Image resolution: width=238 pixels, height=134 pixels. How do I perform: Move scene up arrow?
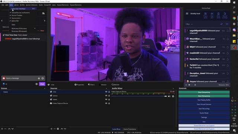[x=9, y=129]
